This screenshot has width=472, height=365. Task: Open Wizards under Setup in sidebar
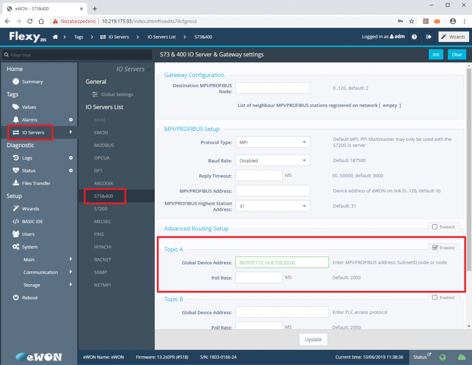(30, 209)
